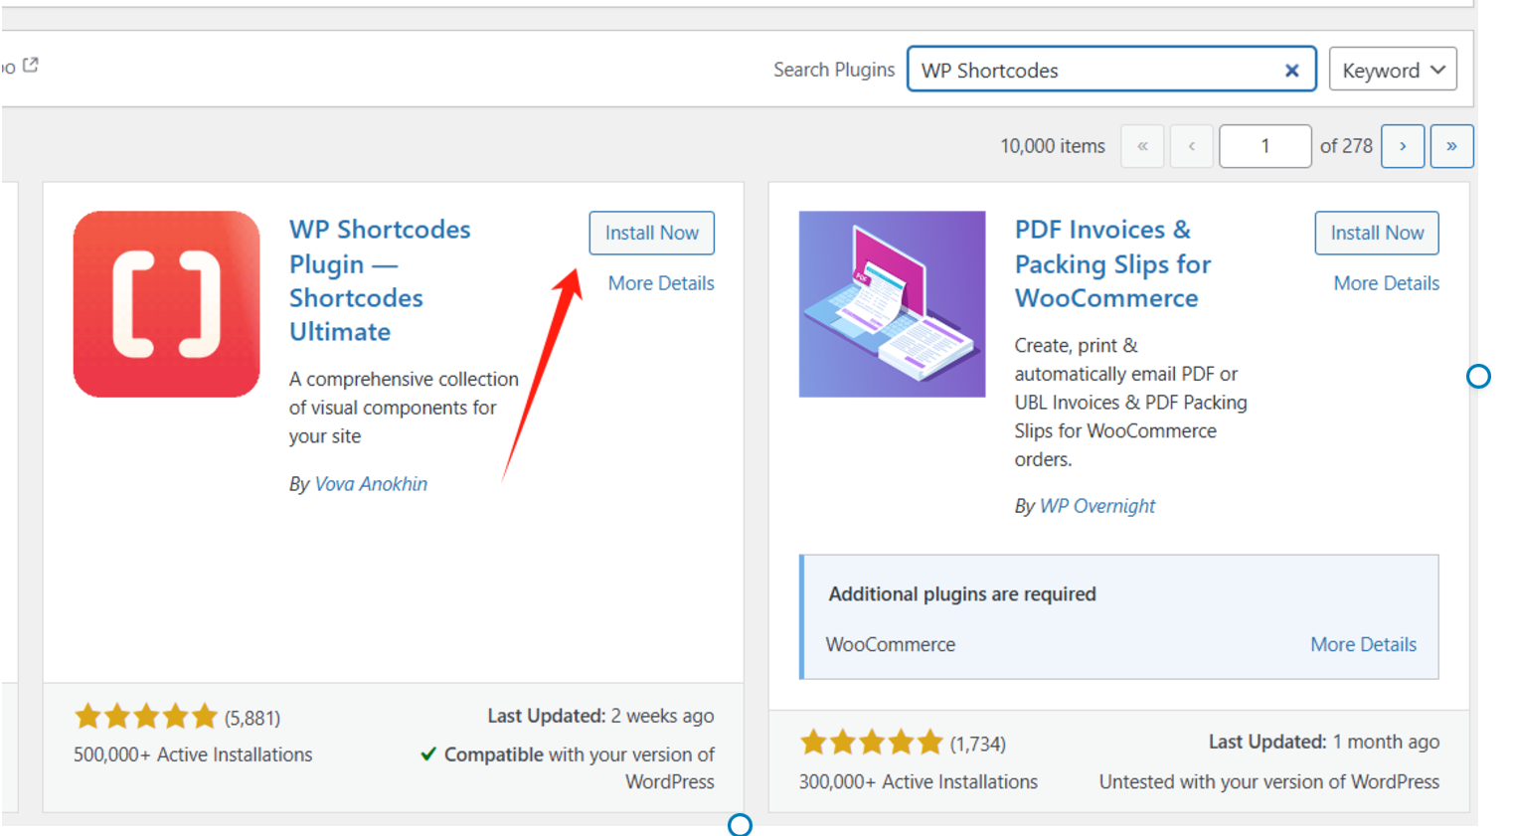Install PDF Invoices & Packing Slips plugin
1513x836 pixels.
(x=1377, y=233)
